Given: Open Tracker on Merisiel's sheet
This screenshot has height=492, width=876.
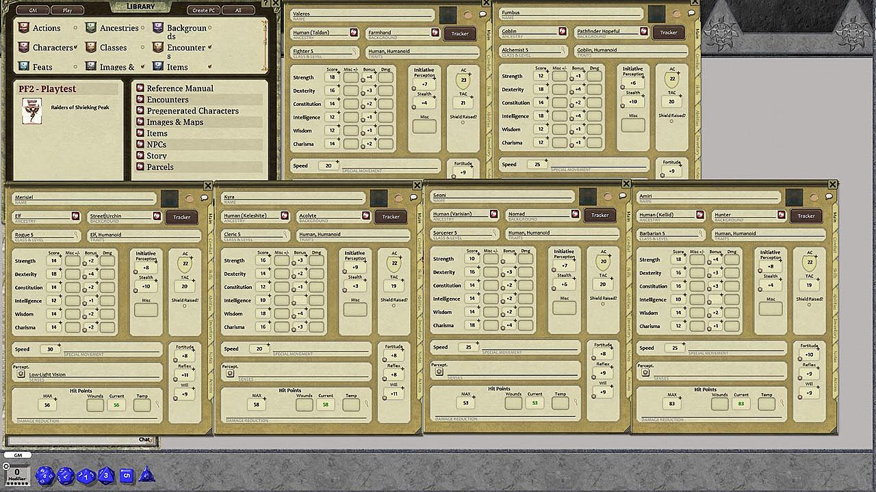Looking at the screenshot, I should tap(181, 217).
